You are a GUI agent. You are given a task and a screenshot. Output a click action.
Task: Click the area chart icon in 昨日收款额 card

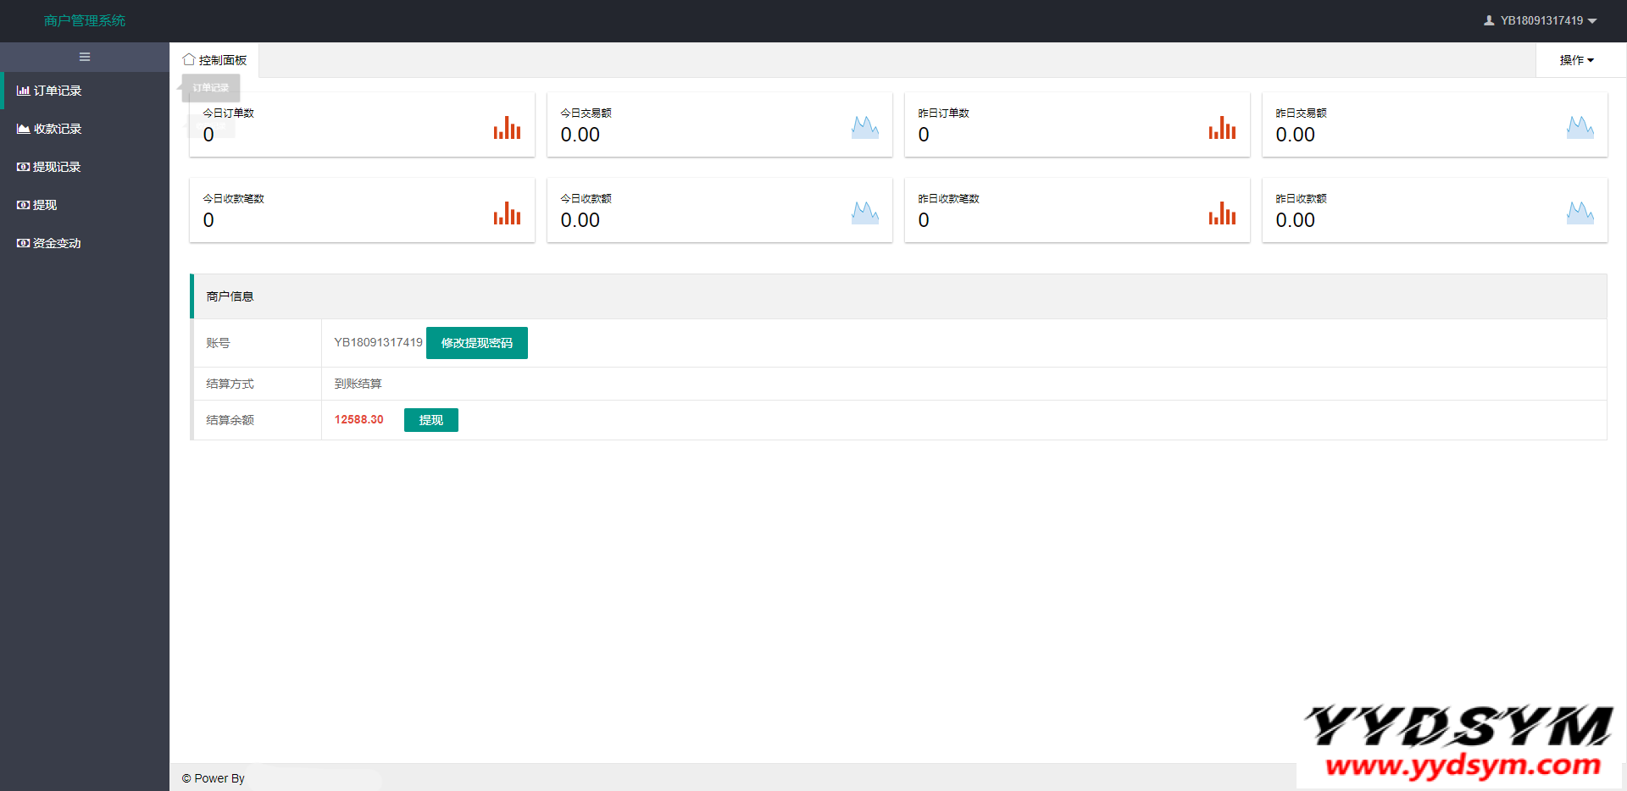click(x=1580, y=213)
